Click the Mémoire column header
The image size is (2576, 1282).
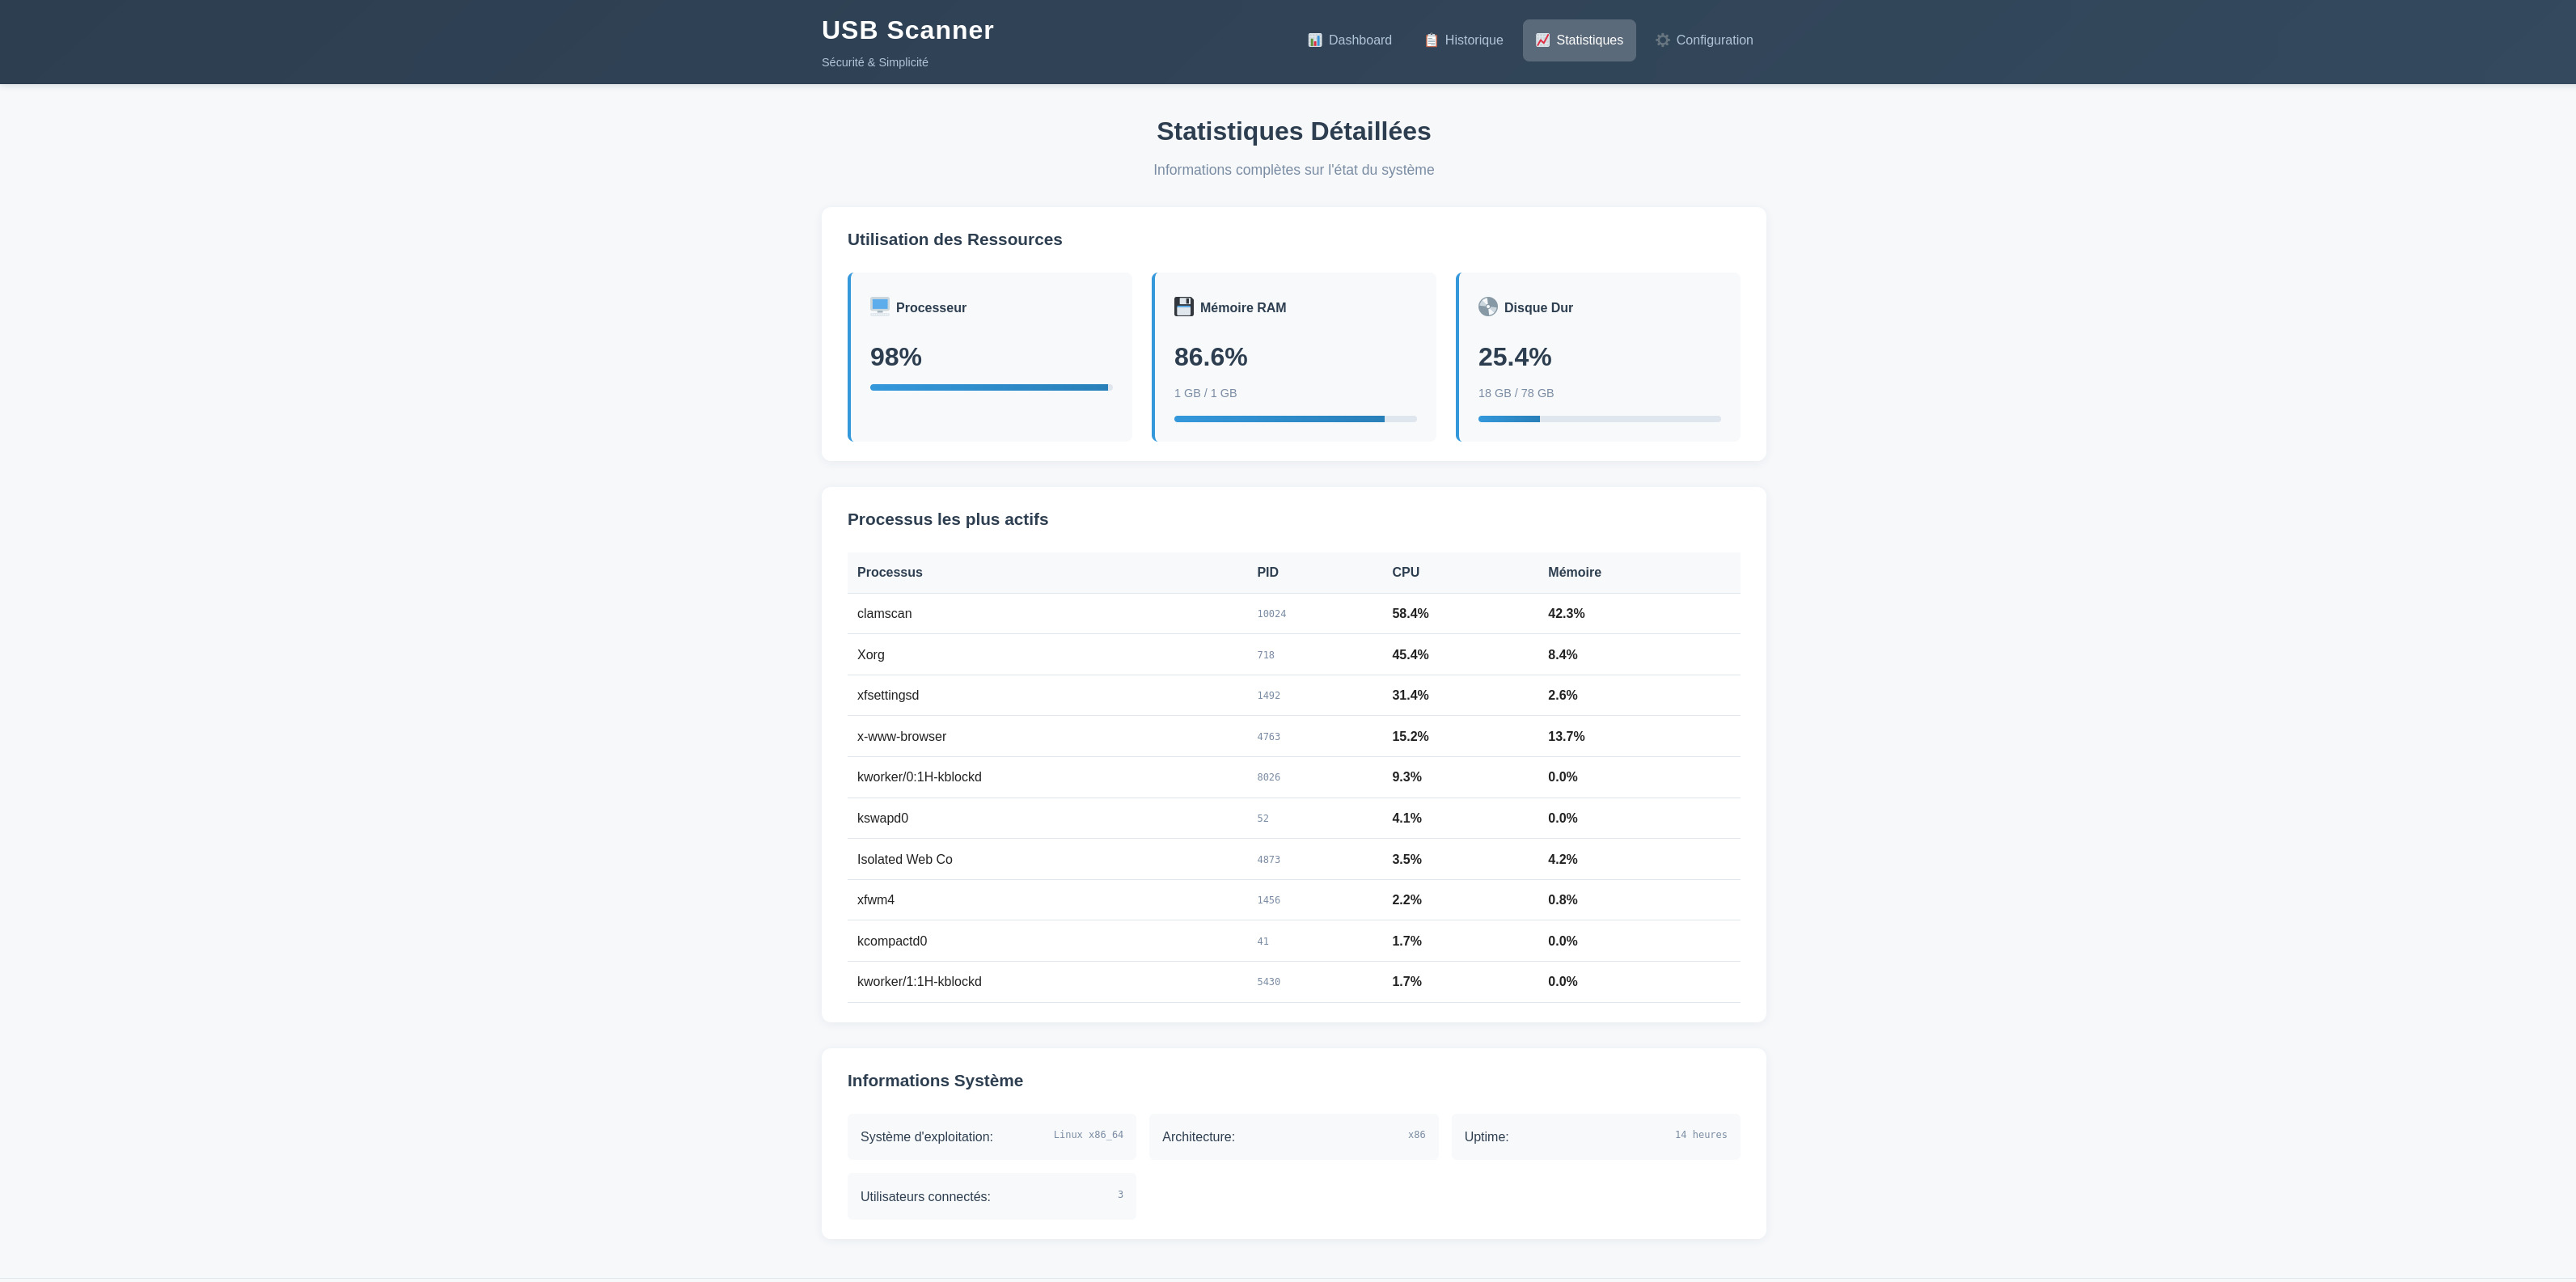click(1574, 572)
